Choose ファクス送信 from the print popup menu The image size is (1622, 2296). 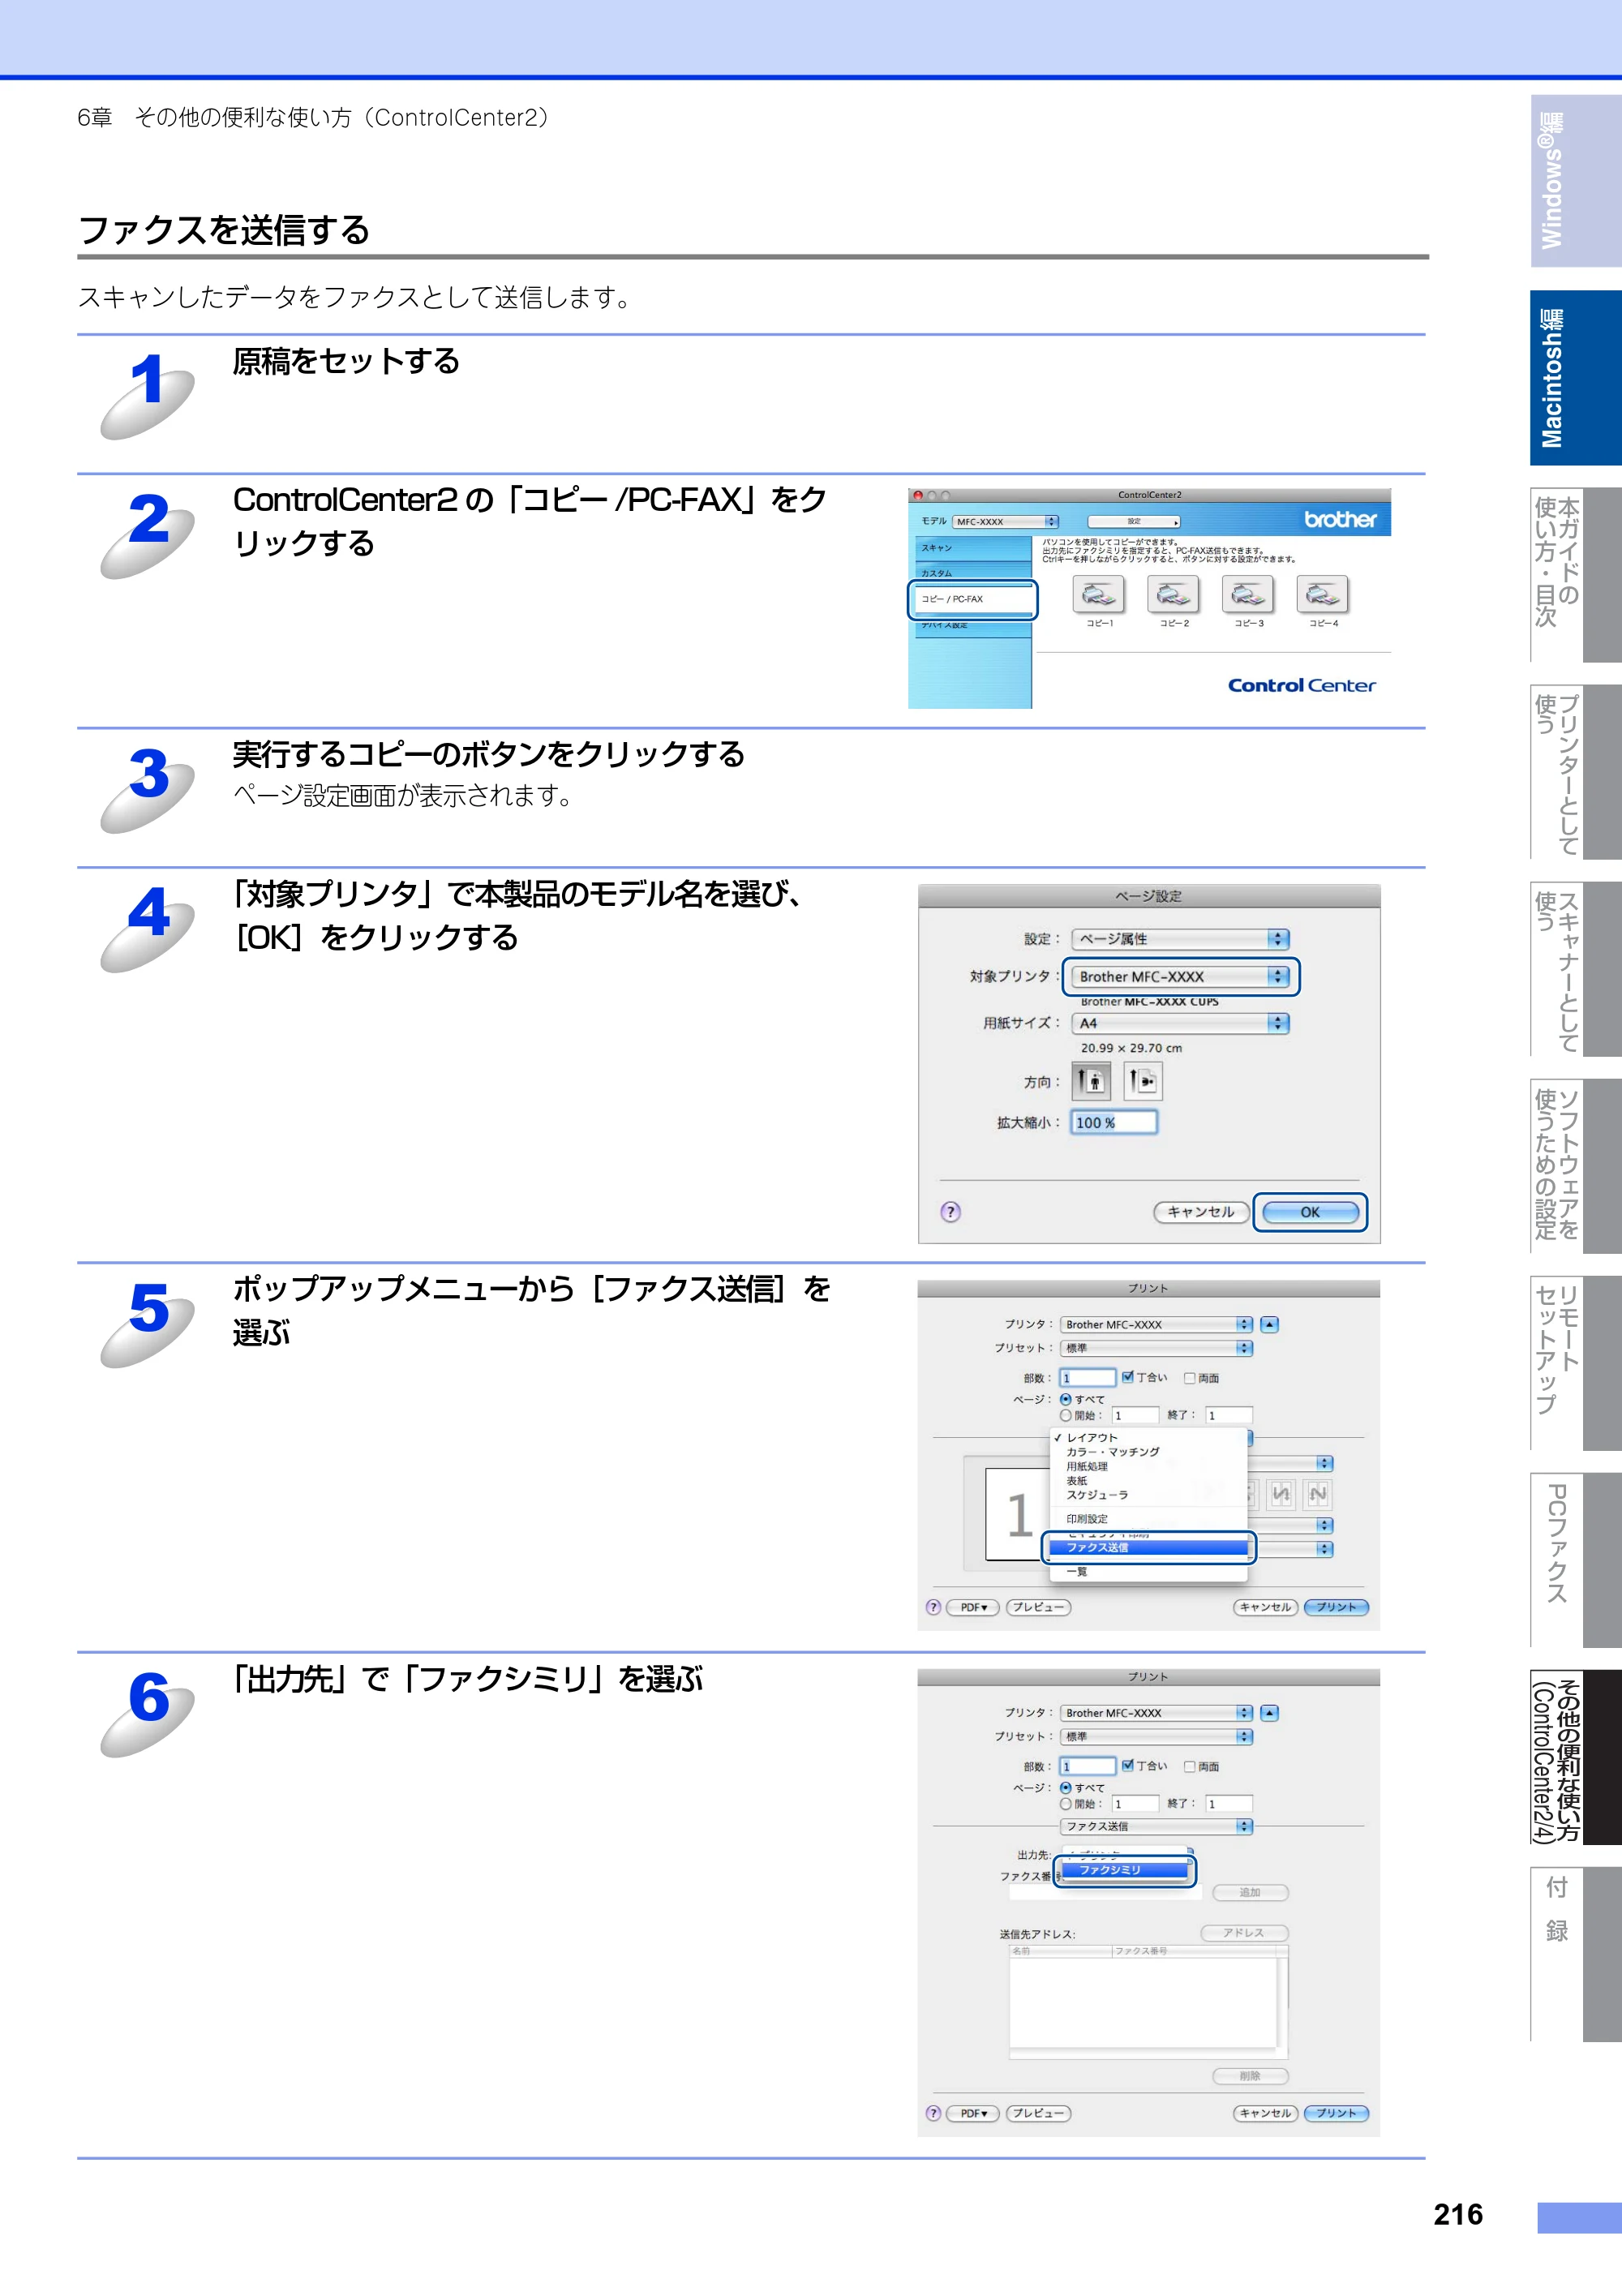click(1148, 1547)
